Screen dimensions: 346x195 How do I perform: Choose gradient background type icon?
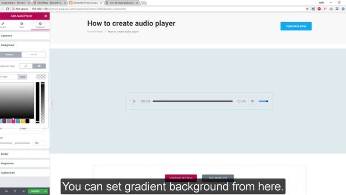[39, 66]
